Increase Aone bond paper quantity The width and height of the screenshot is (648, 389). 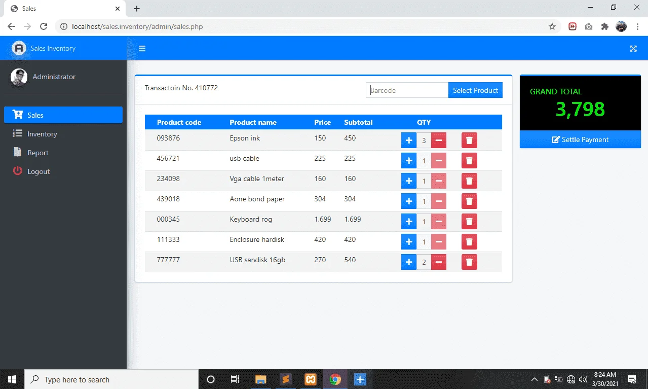point(409,201)
